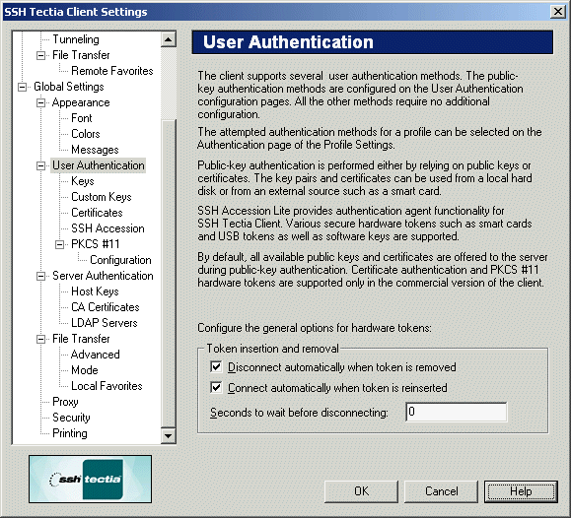Open the Mode file transfer page
This screenshot has width=571, height=518.
[85, 370]
